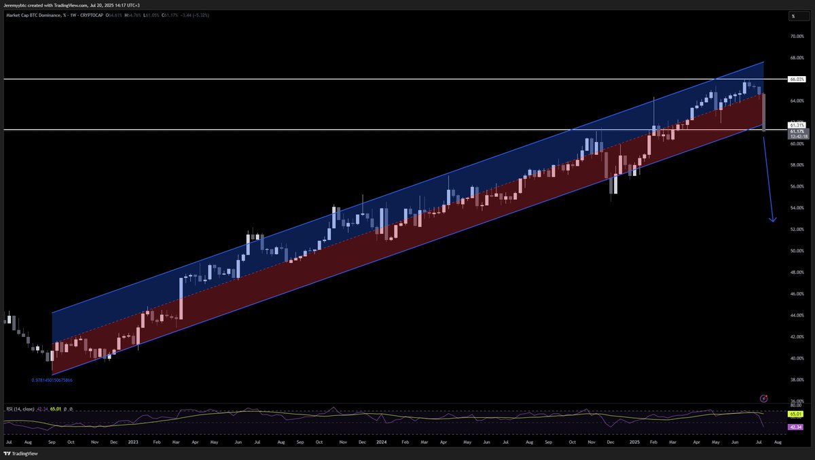Image resolution: width=815 pixels, height=460 pixels.
Task: Click the purple 42.34 RSI scale label
Action: pyautogui.click(x=797, y=427)
